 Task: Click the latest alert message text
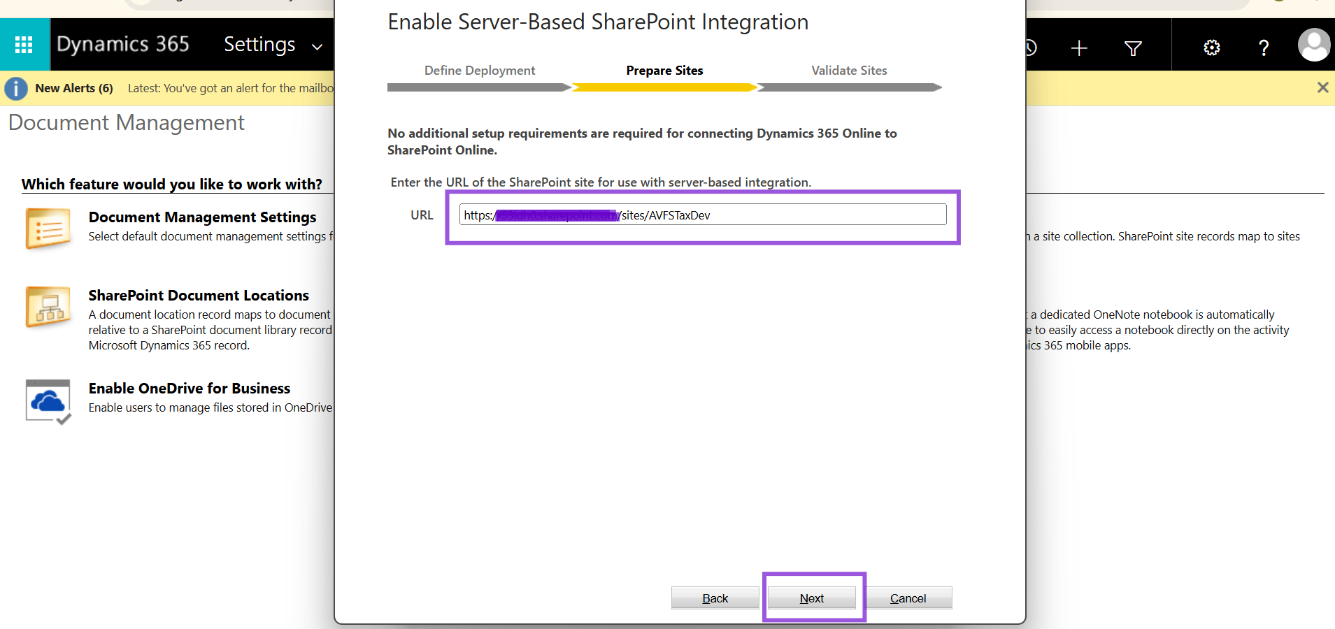click(231, 88)
